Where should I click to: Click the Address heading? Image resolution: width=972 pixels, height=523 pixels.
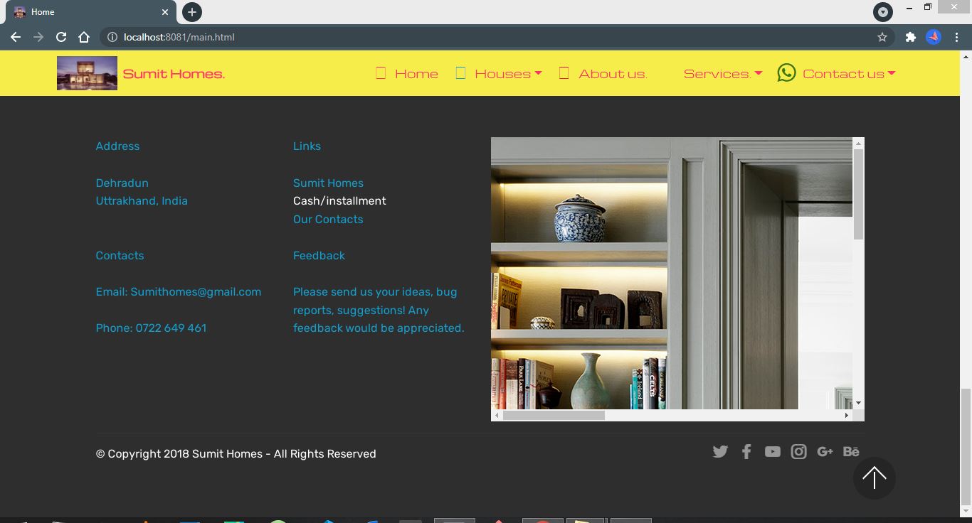[117, 146]
